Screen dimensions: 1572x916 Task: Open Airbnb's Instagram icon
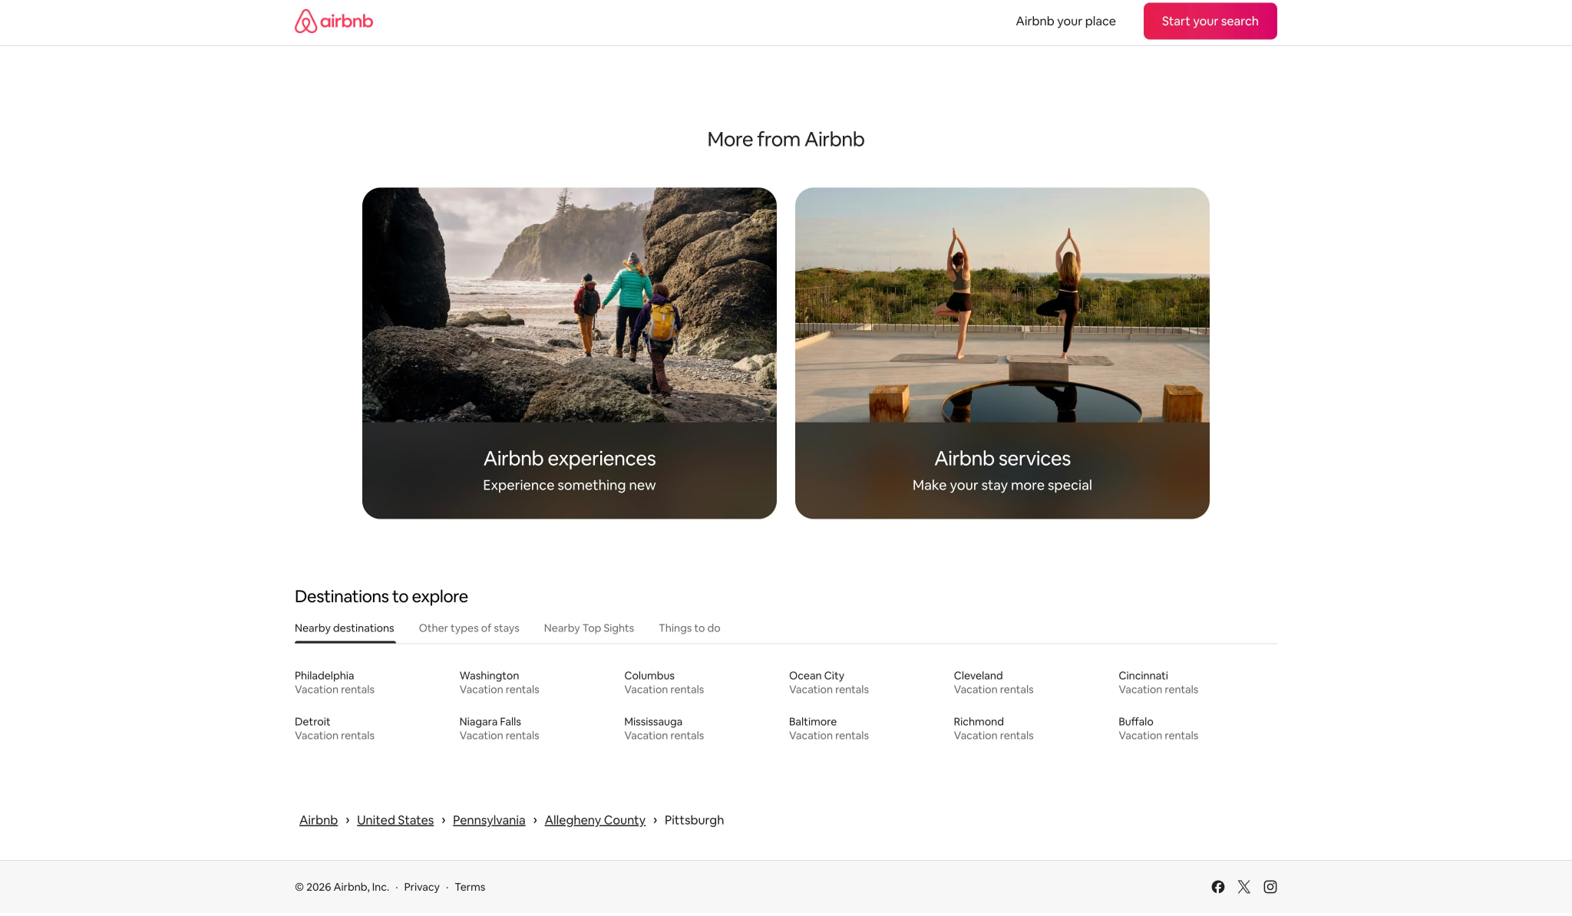click(x=1270, y=887)
